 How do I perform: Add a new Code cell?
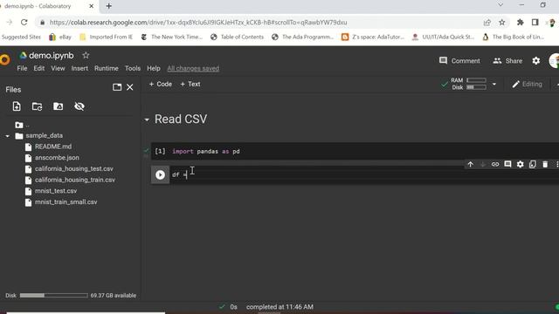pos(161,84)
